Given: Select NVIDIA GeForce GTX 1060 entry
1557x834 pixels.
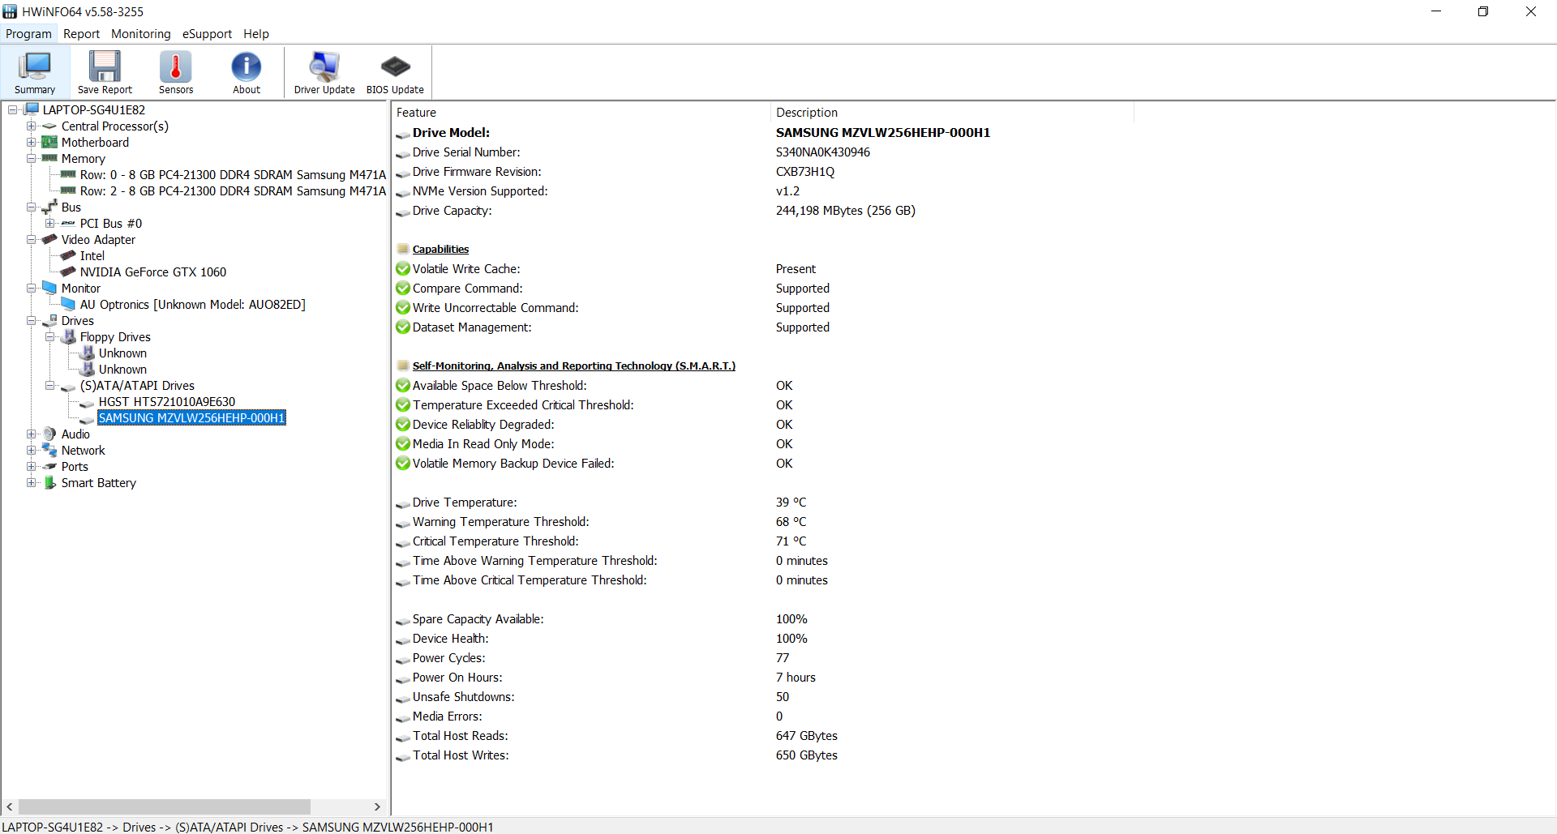Looking at the screenshot, I should coord(153,272).
